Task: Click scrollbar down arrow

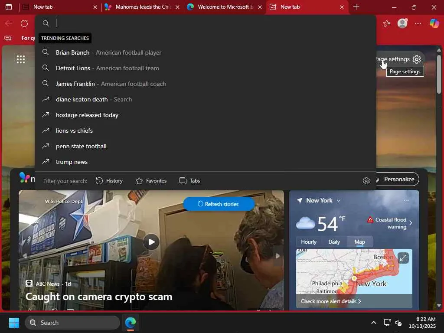Action: click(x=439, y=305)
